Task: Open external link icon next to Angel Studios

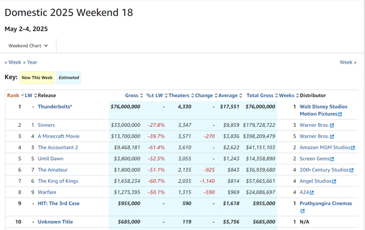Action: (x=334, y=181)
